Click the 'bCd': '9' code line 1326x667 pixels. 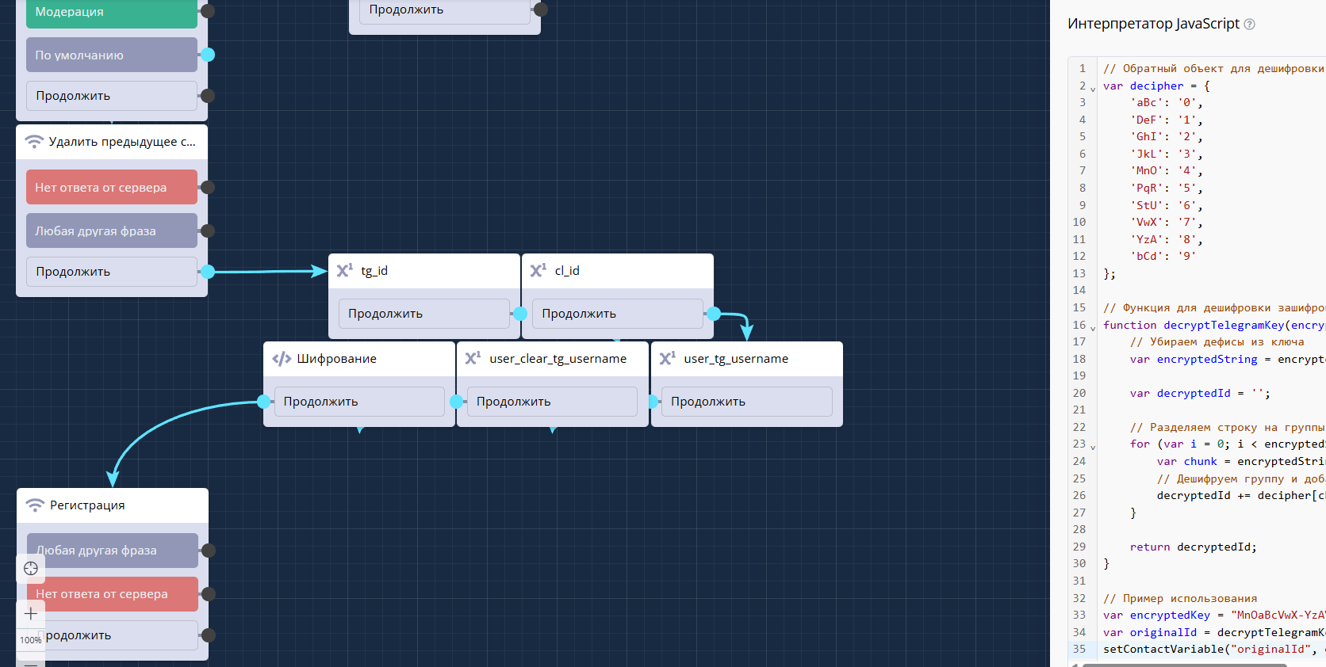point(1163,257)
